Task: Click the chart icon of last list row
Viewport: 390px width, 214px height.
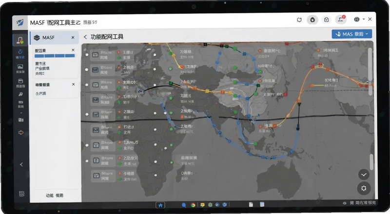Action: (x=96, y=176)
